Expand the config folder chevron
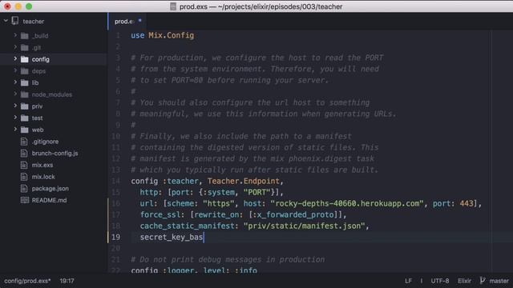The image size is (513, 288). click(15, 58)
